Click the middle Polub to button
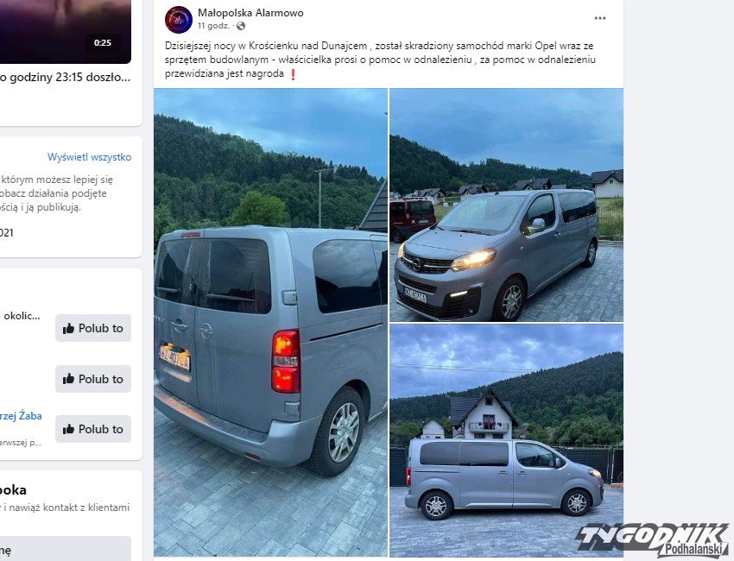 click(x=93, y=379)
